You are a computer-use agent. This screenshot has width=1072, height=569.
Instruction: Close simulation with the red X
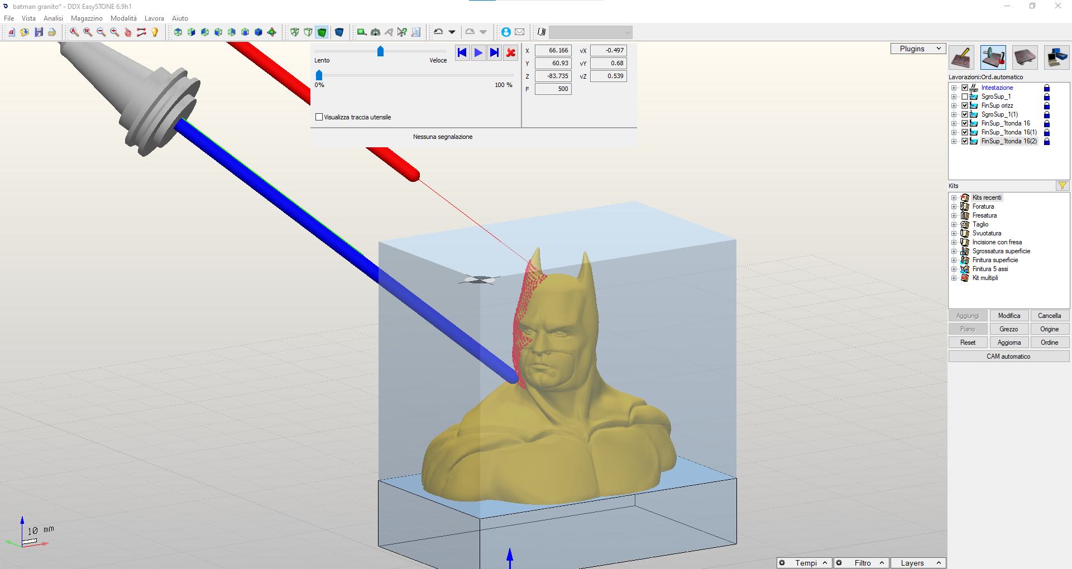(510, 52)
